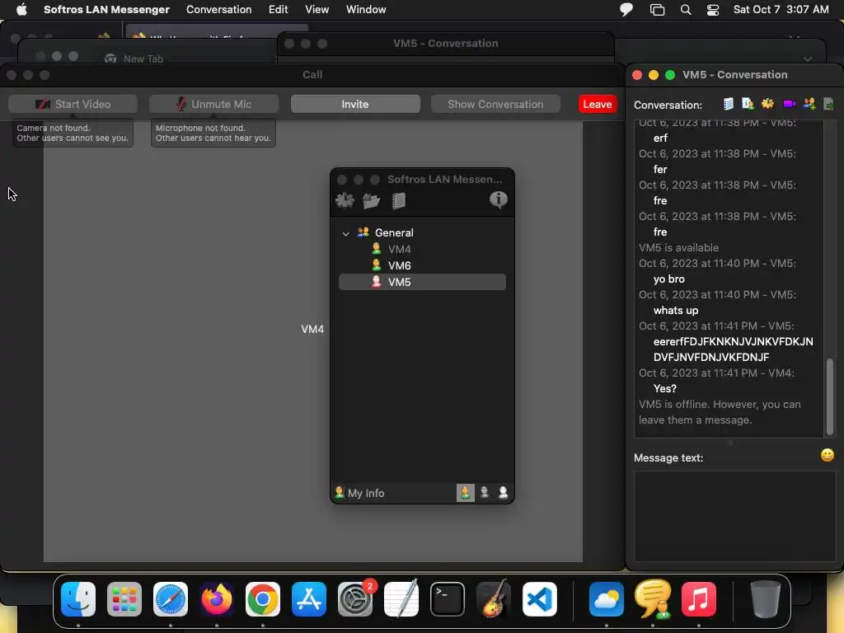
Task: Open user info icon in Conversation toolbar
Action: pyautogui.click(x=748, y=104)
